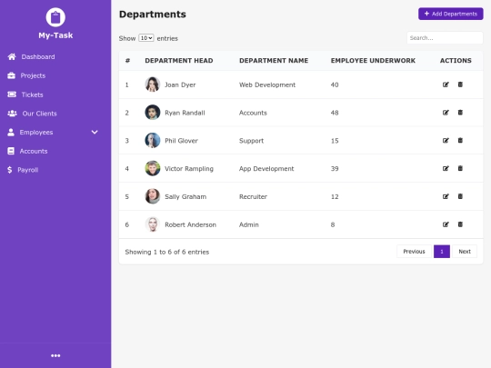Open the Payroll page

coord(28,170)
